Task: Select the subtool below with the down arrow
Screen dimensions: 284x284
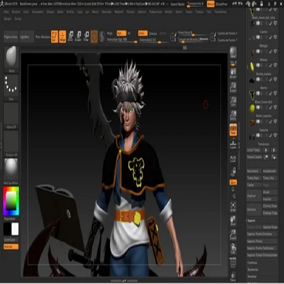Action: coord(274,150)
